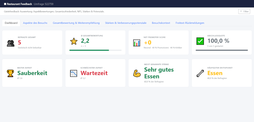The height and width of the screenshot is (122, 254).
Task: Click the 'BESTER ASPEKT' card label
Action: [x=24, y=68]
